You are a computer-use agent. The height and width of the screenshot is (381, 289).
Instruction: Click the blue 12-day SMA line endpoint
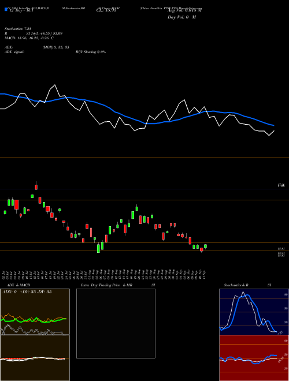(274, 125)
